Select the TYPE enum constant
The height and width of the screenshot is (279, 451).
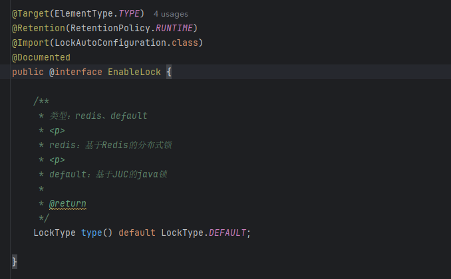point(129,13)
